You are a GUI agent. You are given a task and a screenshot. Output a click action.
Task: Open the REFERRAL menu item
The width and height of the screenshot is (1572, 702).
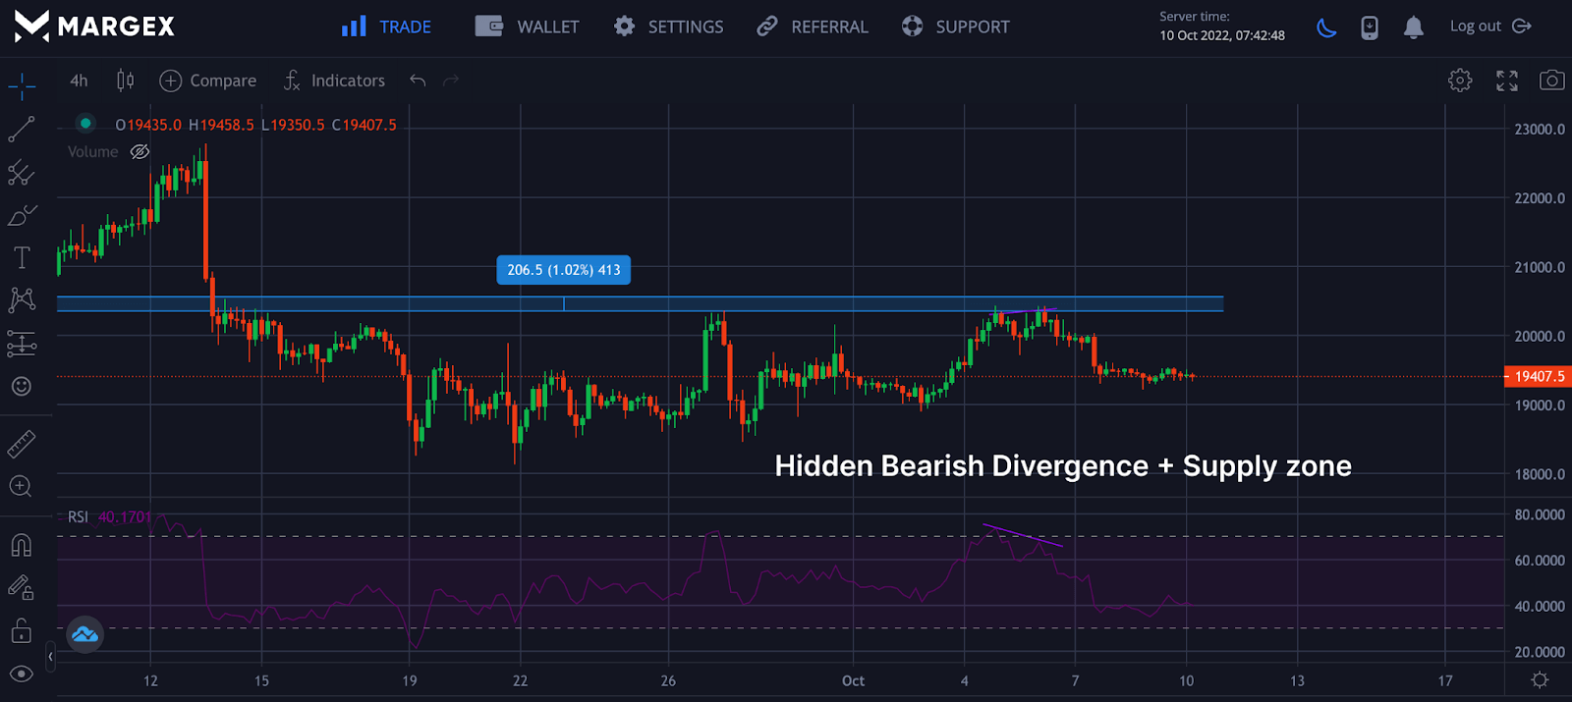click(x=813, y=27)
